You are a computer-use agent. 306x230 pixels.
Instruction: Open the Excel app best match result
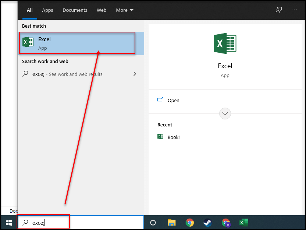pos(81,43)
